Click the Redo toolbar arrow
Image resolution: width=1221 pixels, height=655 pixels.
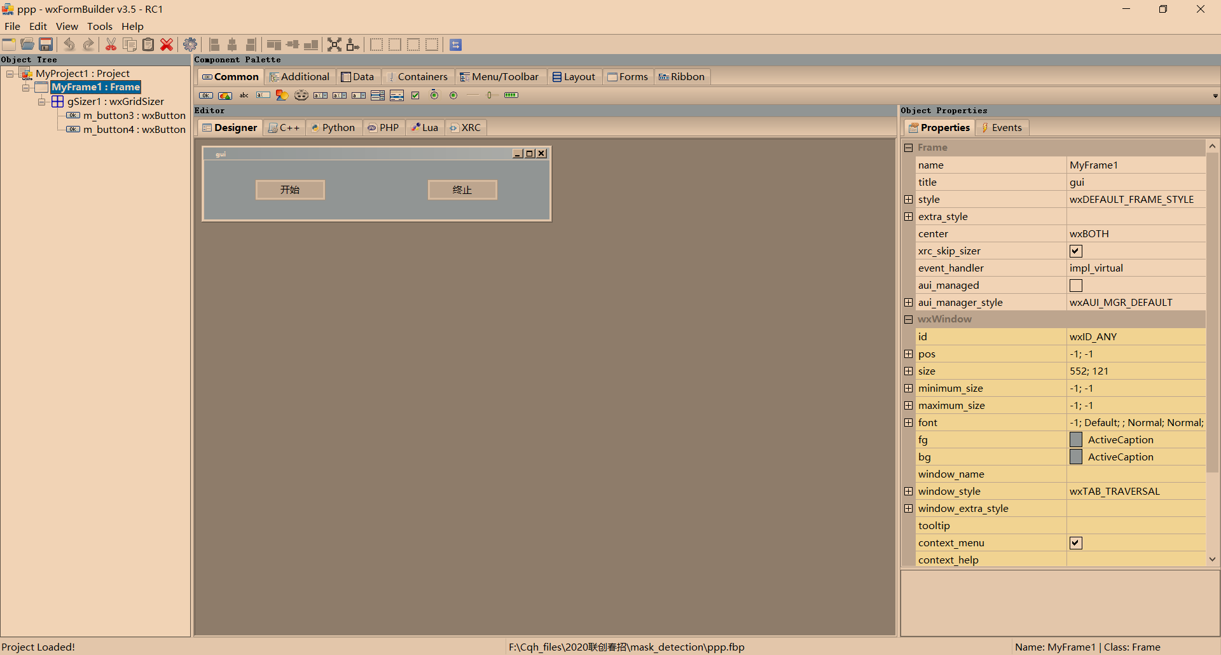[88, 45]
